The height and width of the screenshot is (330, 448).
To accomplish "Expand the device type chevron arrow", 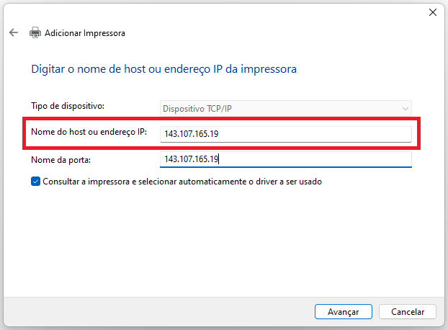I will (x=405, y=109).
